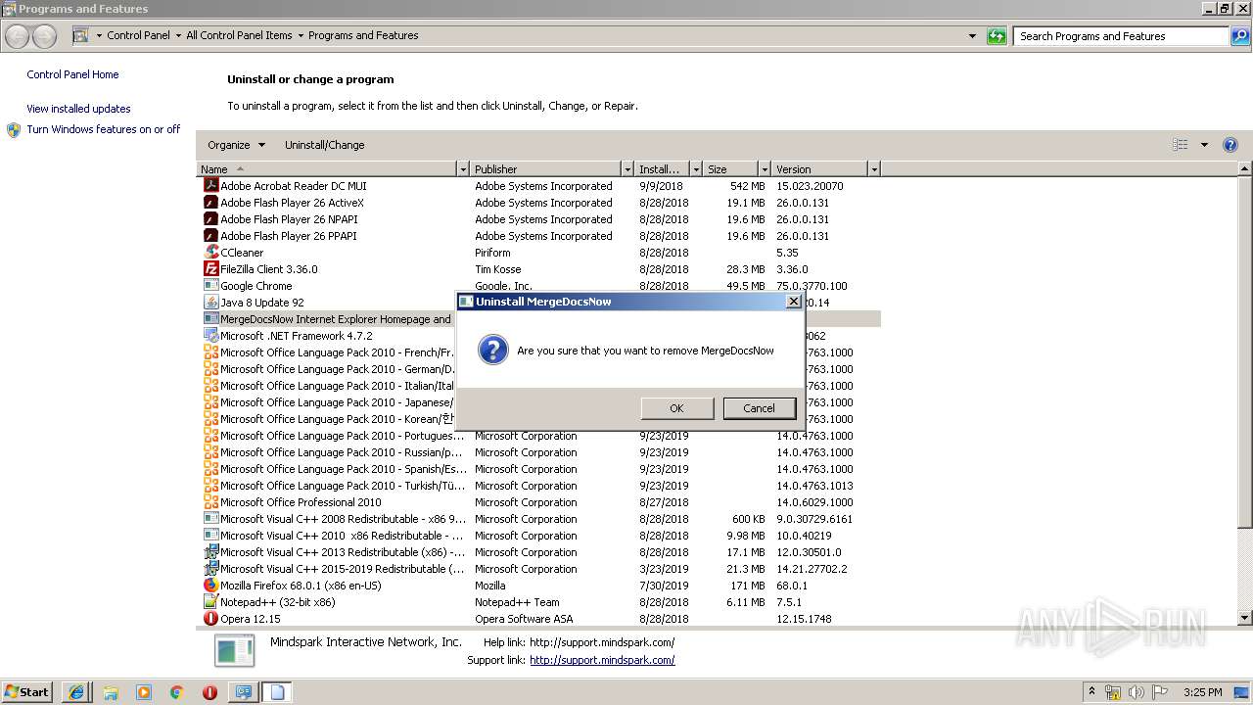The width and height of the screenshot is (1253, 705).
Task: Select Programs and Features breadcrumb
Action: (363, 35)
